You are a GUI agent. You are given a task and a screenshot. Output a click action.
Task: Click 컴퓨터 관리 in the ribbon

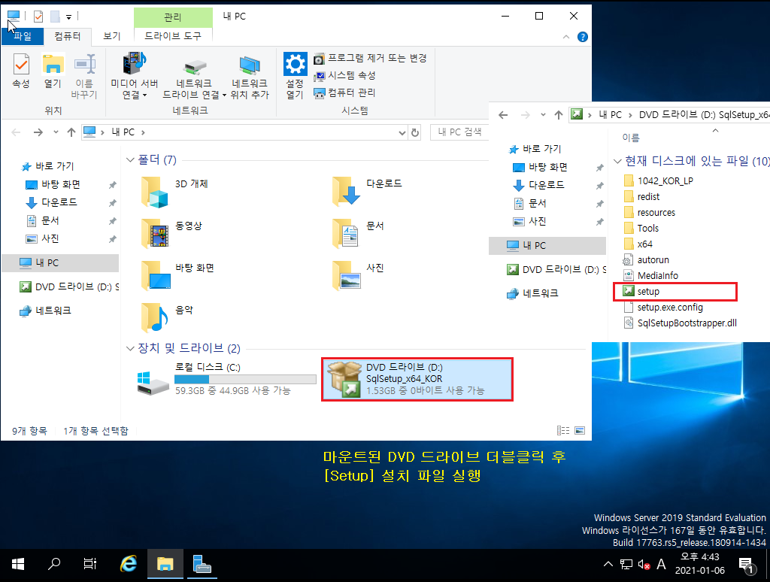[344, 92]
